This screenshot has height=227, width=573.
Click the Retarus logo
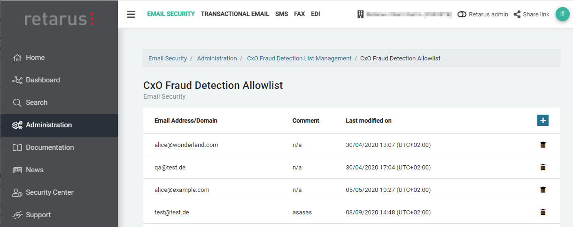(59, 19)
